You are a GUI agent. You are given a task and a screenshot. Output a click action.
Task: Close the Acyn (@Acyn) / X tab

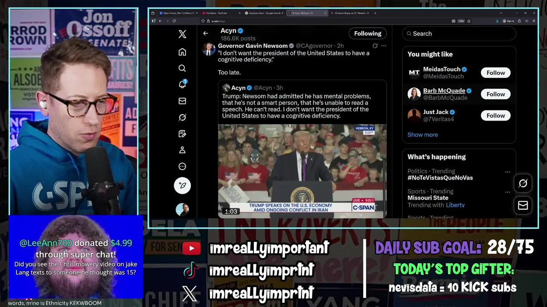click(x=325, y=13)
